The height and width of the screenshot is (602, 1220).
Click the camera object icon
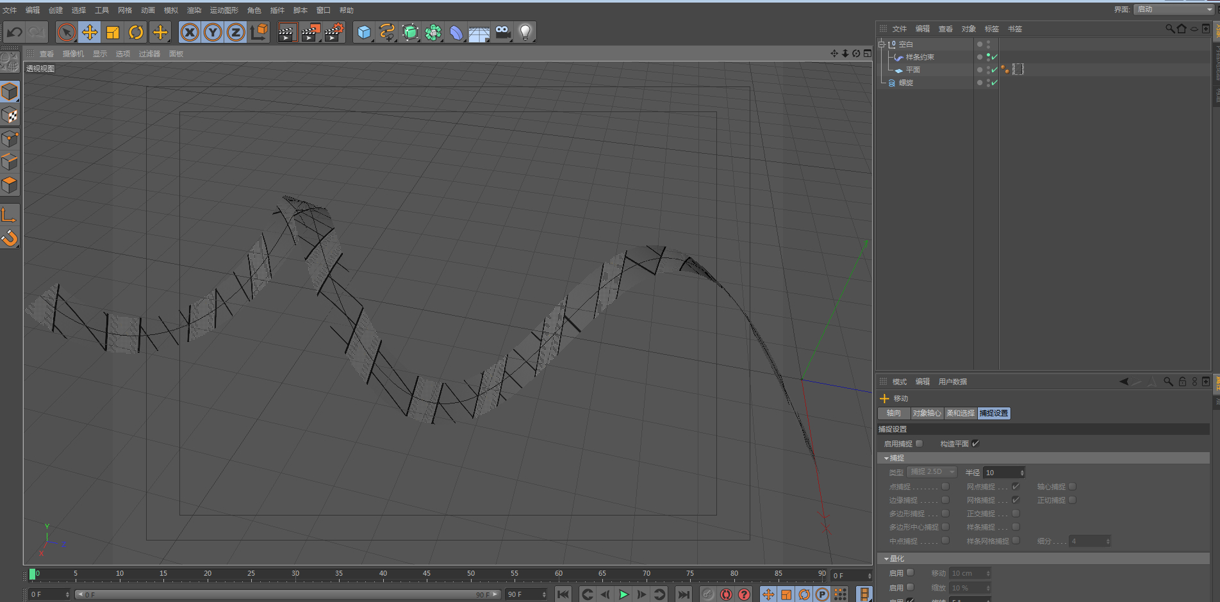(502, 32)
